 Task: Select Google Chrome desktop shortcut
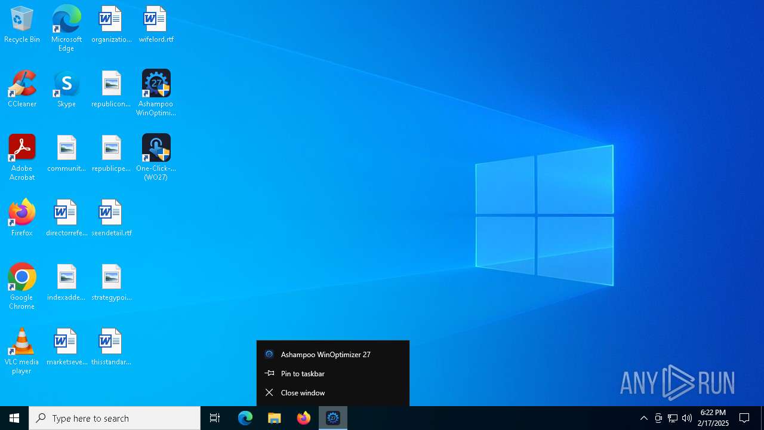[x=22, y=287]
